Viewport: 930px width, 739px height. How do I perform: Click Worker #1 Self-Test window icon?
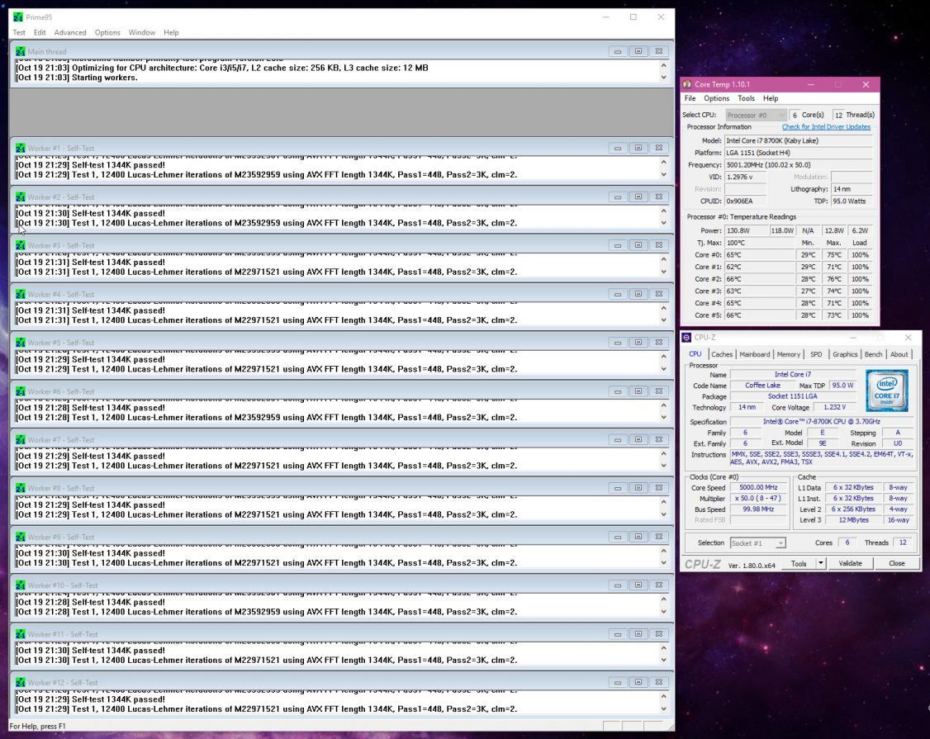[21, 149]
